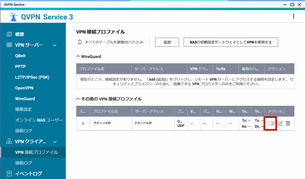Click the edit pencil icon for グローバルIP profile
305x179 pixels.
pos(280,123)
